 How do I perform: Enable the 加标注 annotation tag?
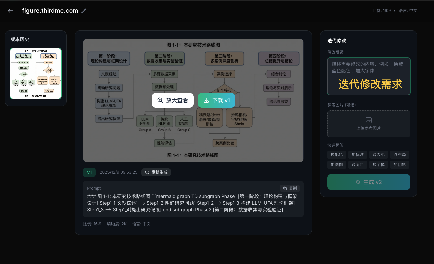pos(358,154)
